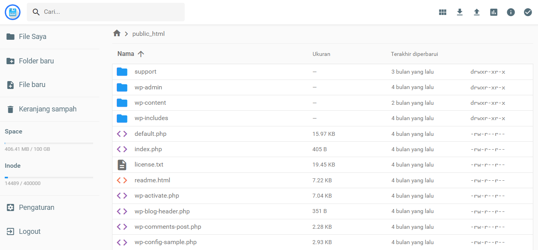Click the search magnifier icon

click(x=36, y=11)
